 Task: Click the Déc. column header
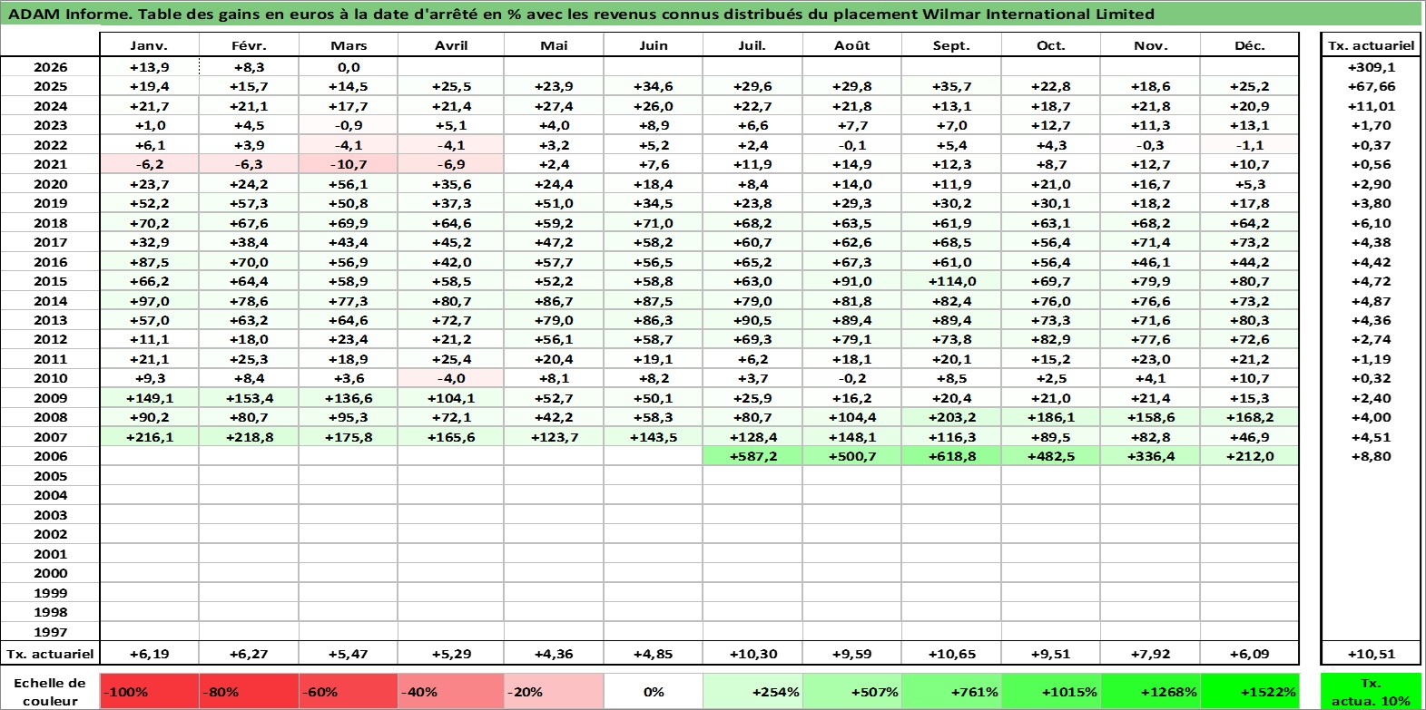point(1250,45)
